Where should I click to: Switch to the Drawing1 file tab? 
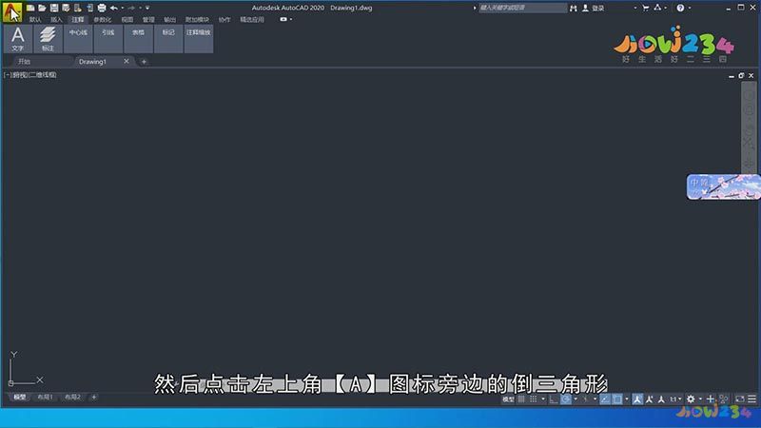(92, 62)
